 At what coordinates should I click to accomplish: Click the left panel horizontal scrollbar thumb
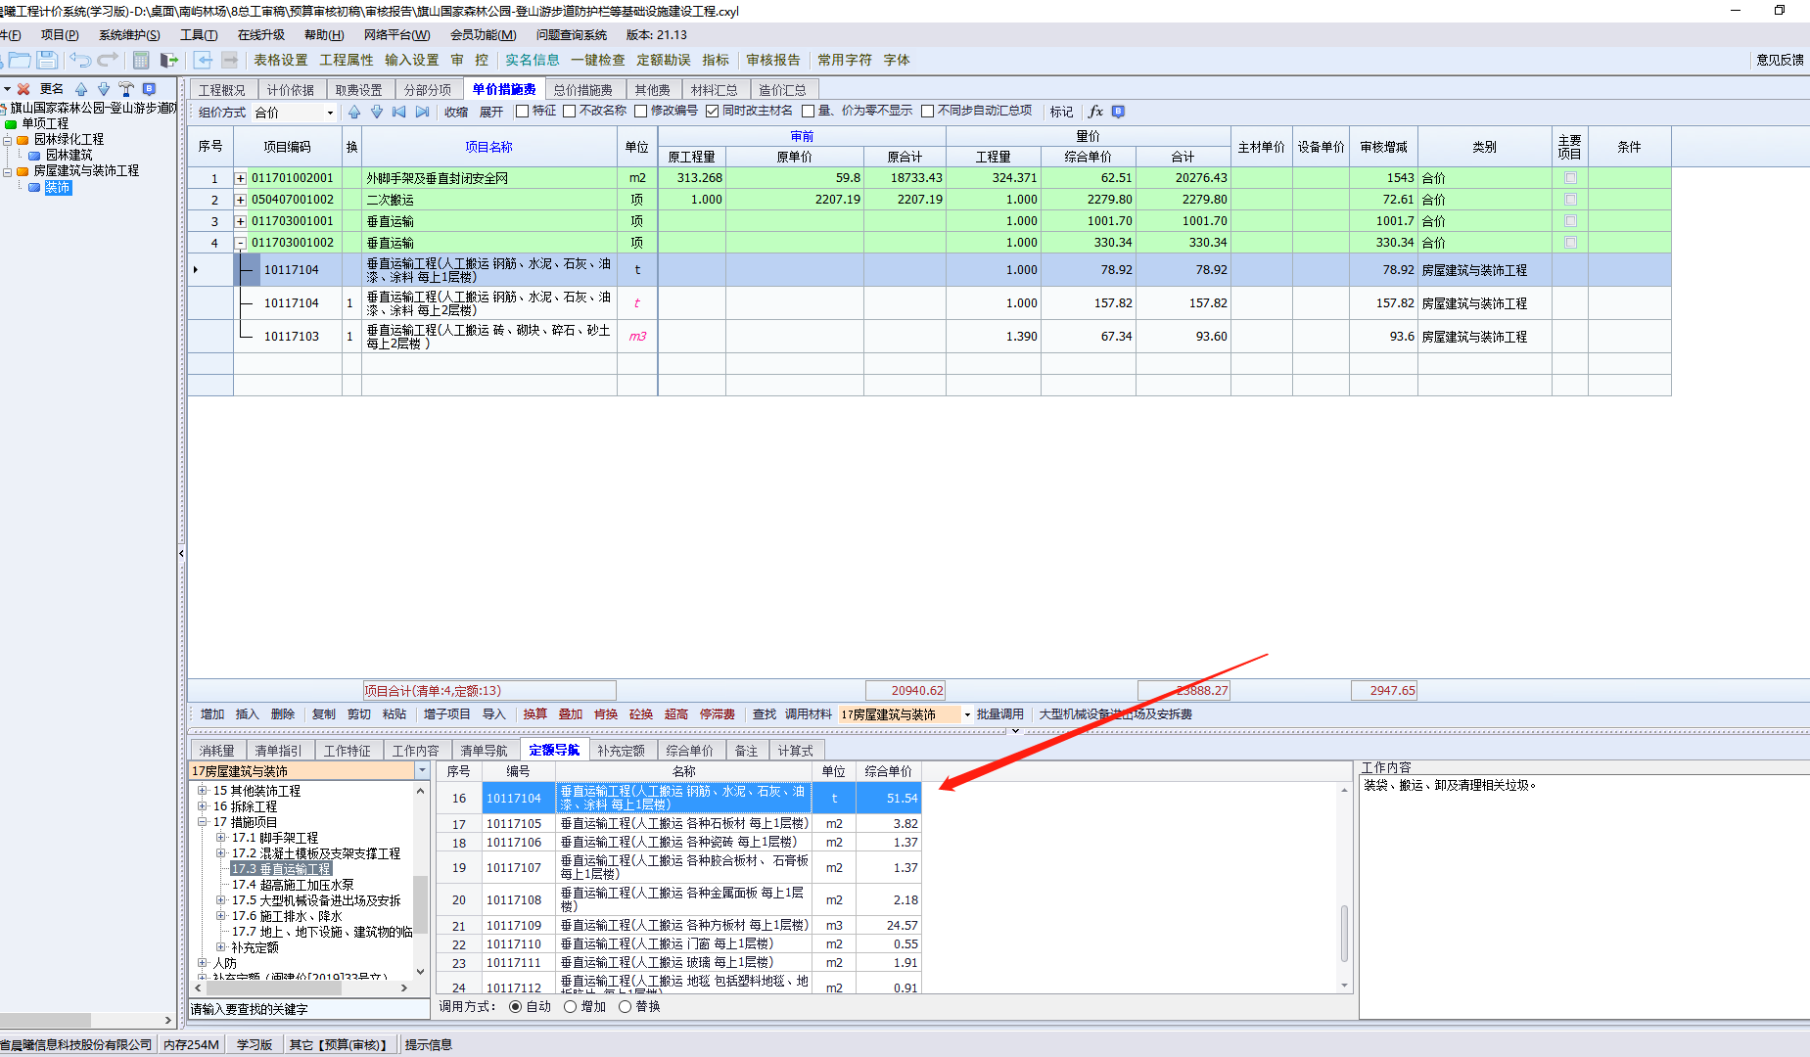(46, 1021)
